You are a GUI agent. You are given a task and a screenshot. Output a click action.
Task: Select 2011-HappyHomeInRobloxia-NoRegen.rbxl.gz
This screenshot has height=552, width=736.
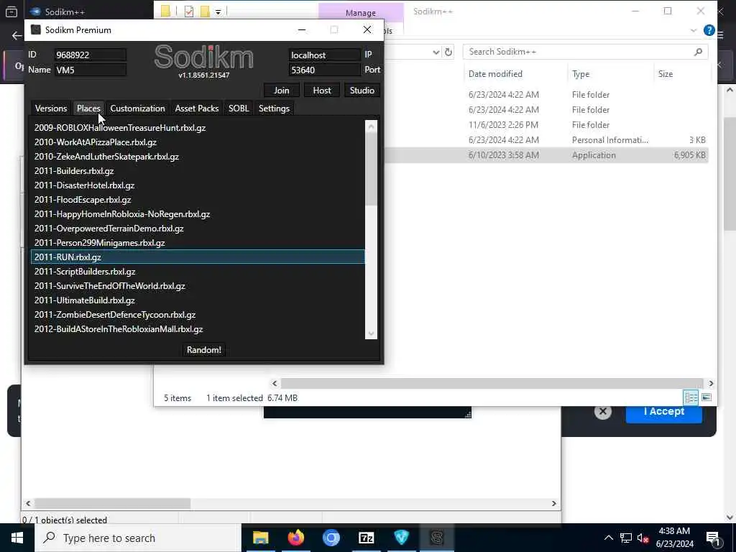[198, 214]
